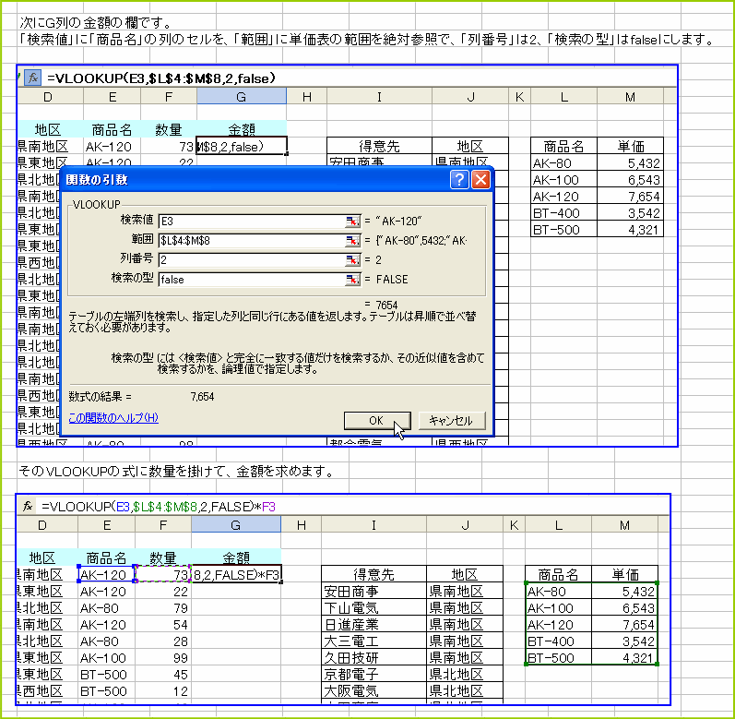
Task: Click AK-100 product cell with quantity 99
Action: (106, 657)
